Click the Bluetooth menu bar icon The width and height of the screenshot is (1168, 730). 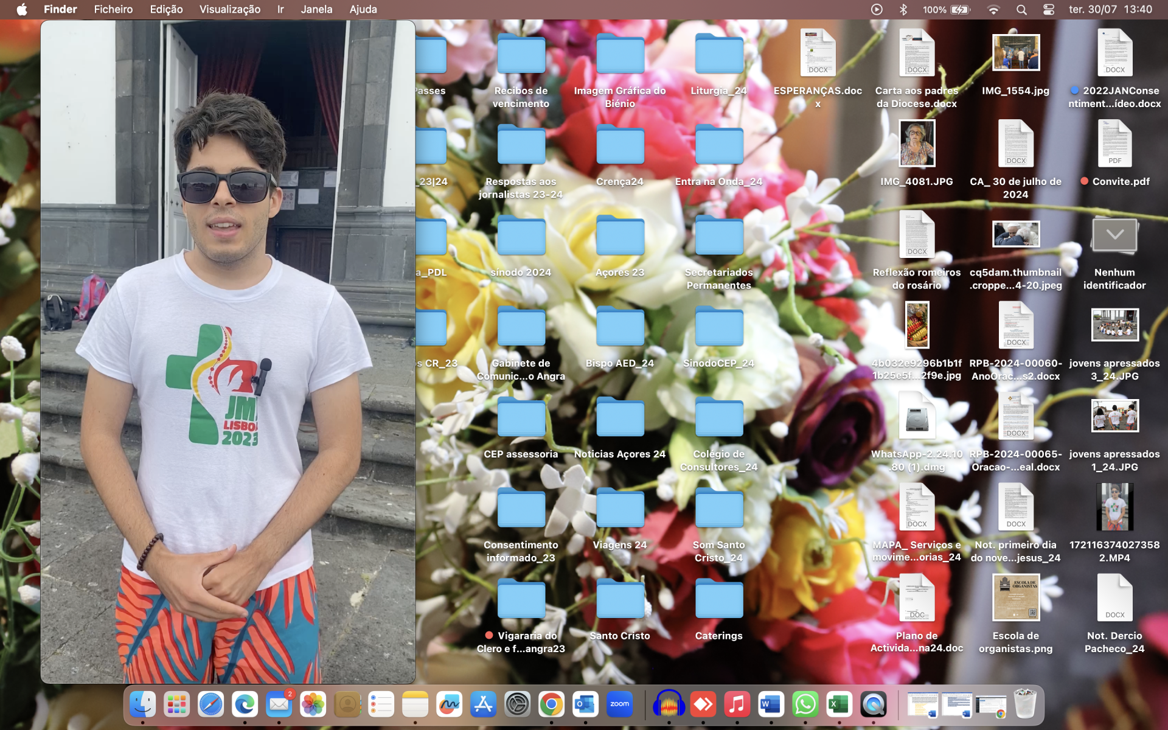[x=903, y=9]
